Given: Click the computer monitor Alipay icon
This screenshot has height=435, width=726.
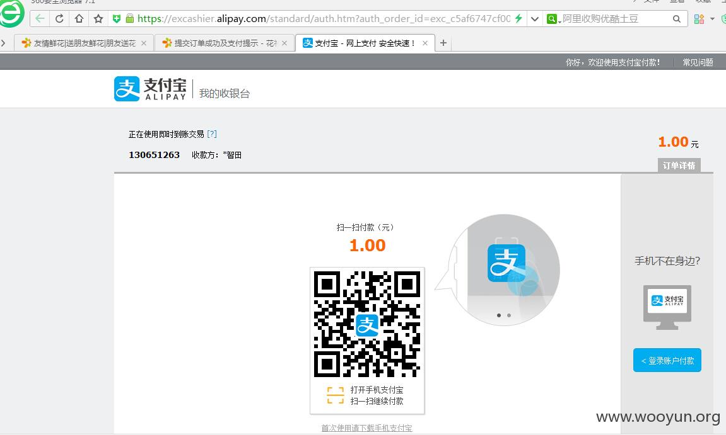Looking at the screenshot, I should tap(667, 307).
